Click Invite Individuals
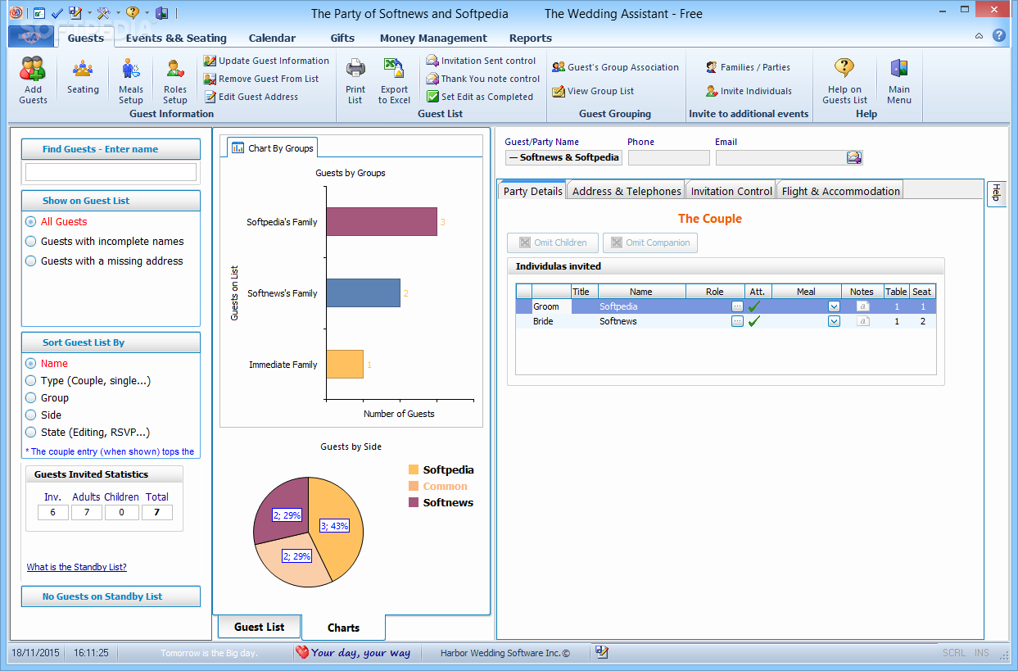The image size is (1018, 671). (749, 91)
